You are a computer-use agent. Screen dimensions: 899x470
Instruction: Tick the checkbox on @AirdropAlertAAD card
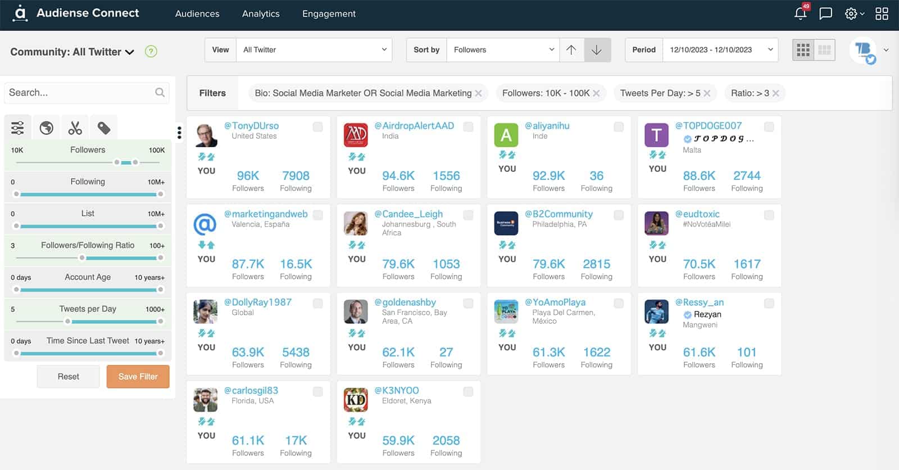tap(468, 127)
